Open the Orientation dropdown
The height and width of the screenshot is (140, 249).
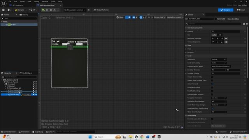click(219, 59)
